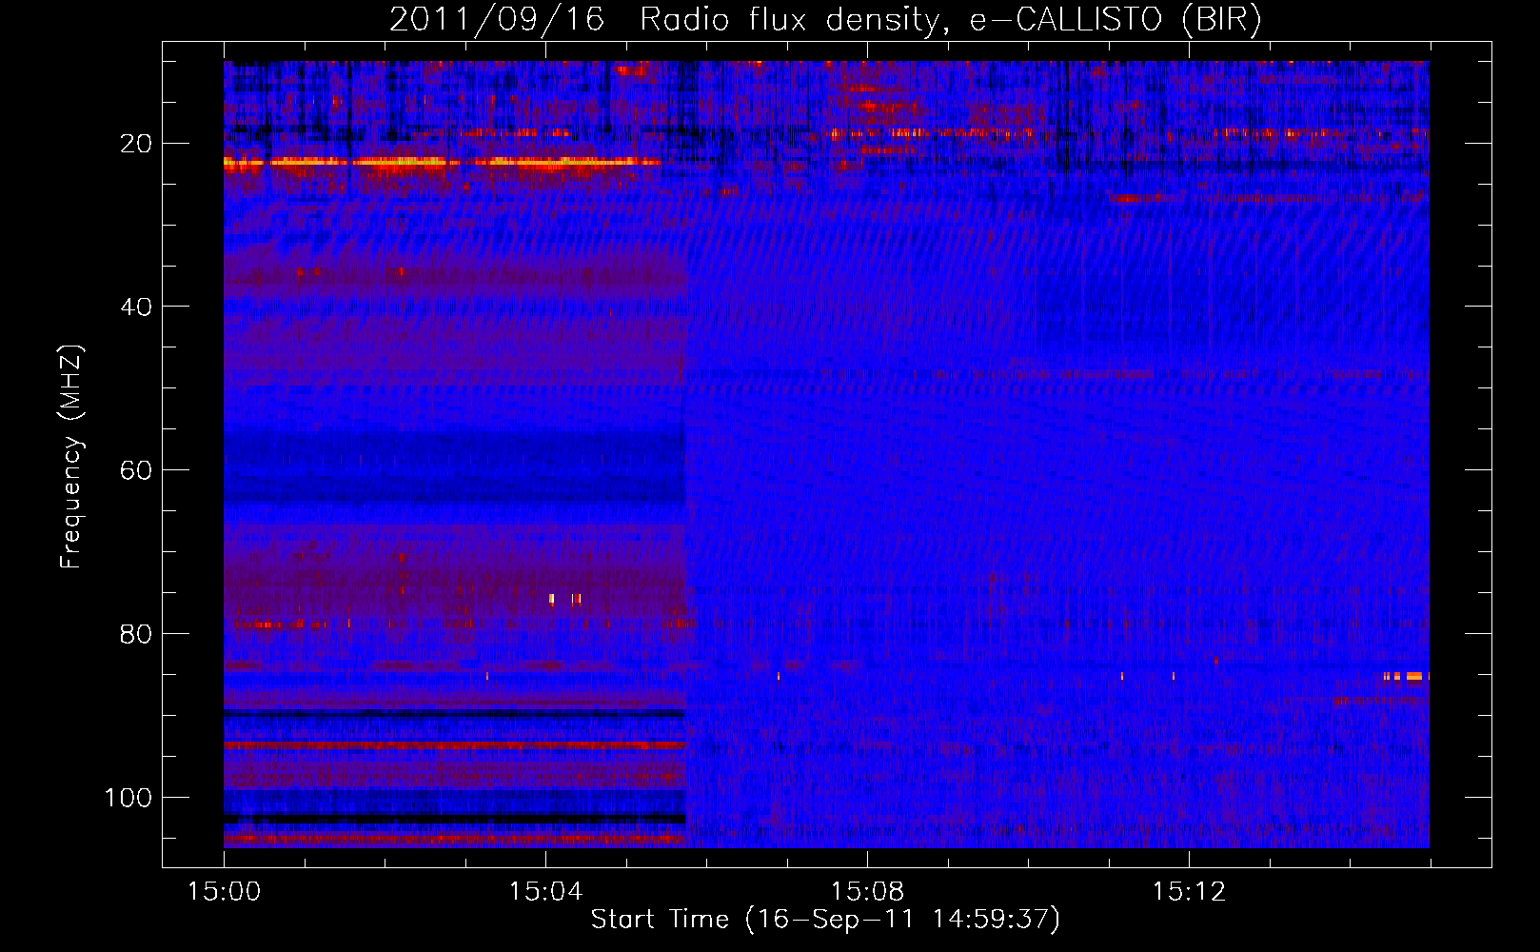Click the "15:12" time tick label
The image size is (1540, 952).
(1189, 892)
